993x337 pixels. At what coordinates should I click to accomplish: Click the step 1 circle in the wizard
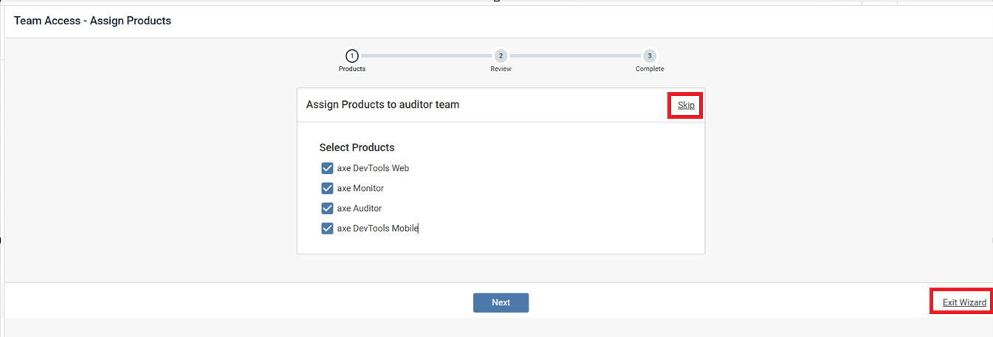[352, 56]
